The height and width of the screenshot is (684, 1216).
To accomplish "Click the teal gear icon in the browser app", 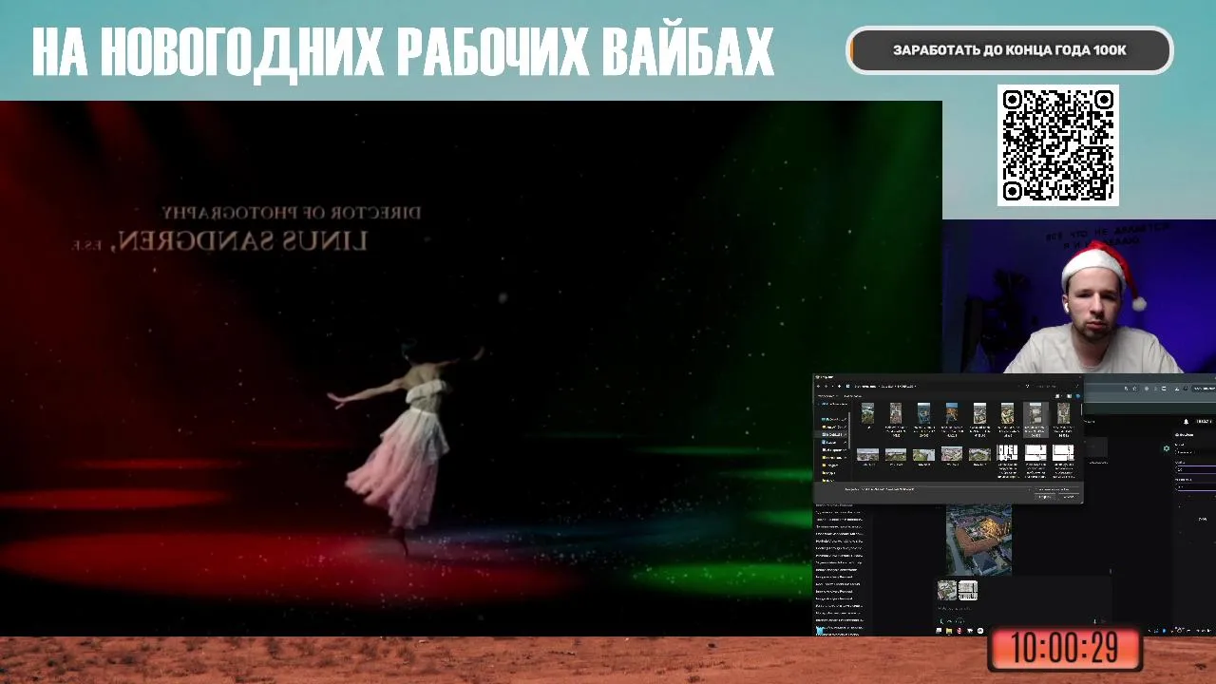I will pos(1167,448).
